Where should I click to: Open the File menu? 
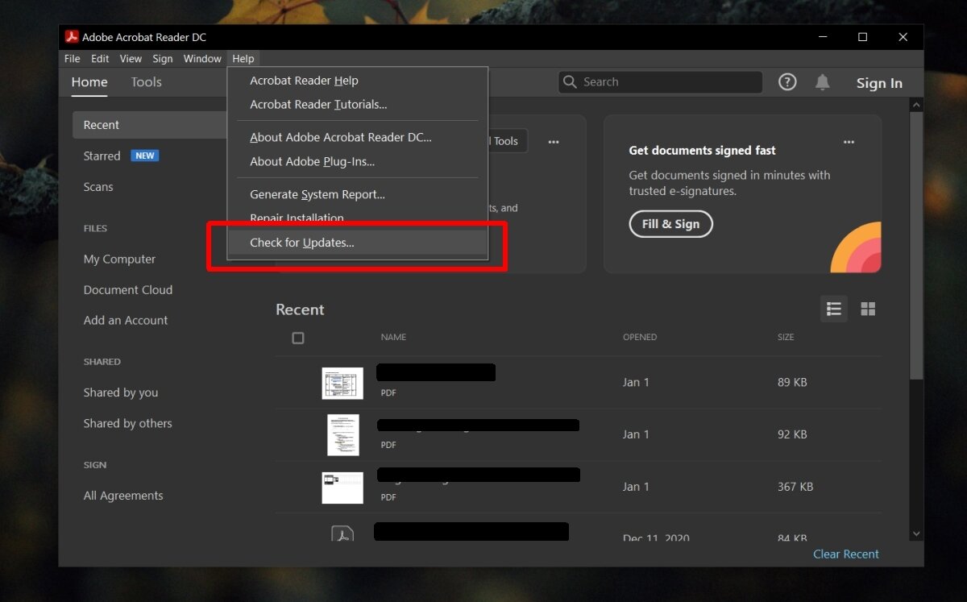(x=72, y=58)
